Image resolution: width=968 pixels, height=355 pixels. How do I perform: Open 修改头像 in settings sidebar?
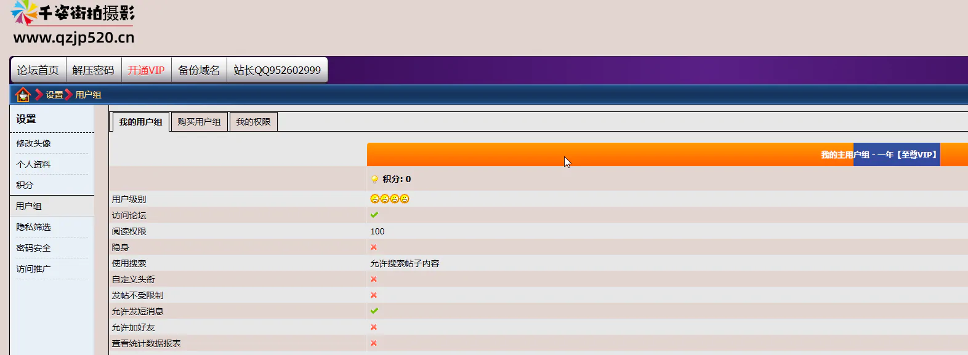pos(33,143)
